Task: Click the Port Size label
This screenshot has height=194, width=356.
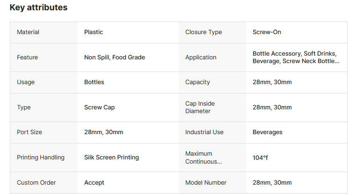Action: 29,132
